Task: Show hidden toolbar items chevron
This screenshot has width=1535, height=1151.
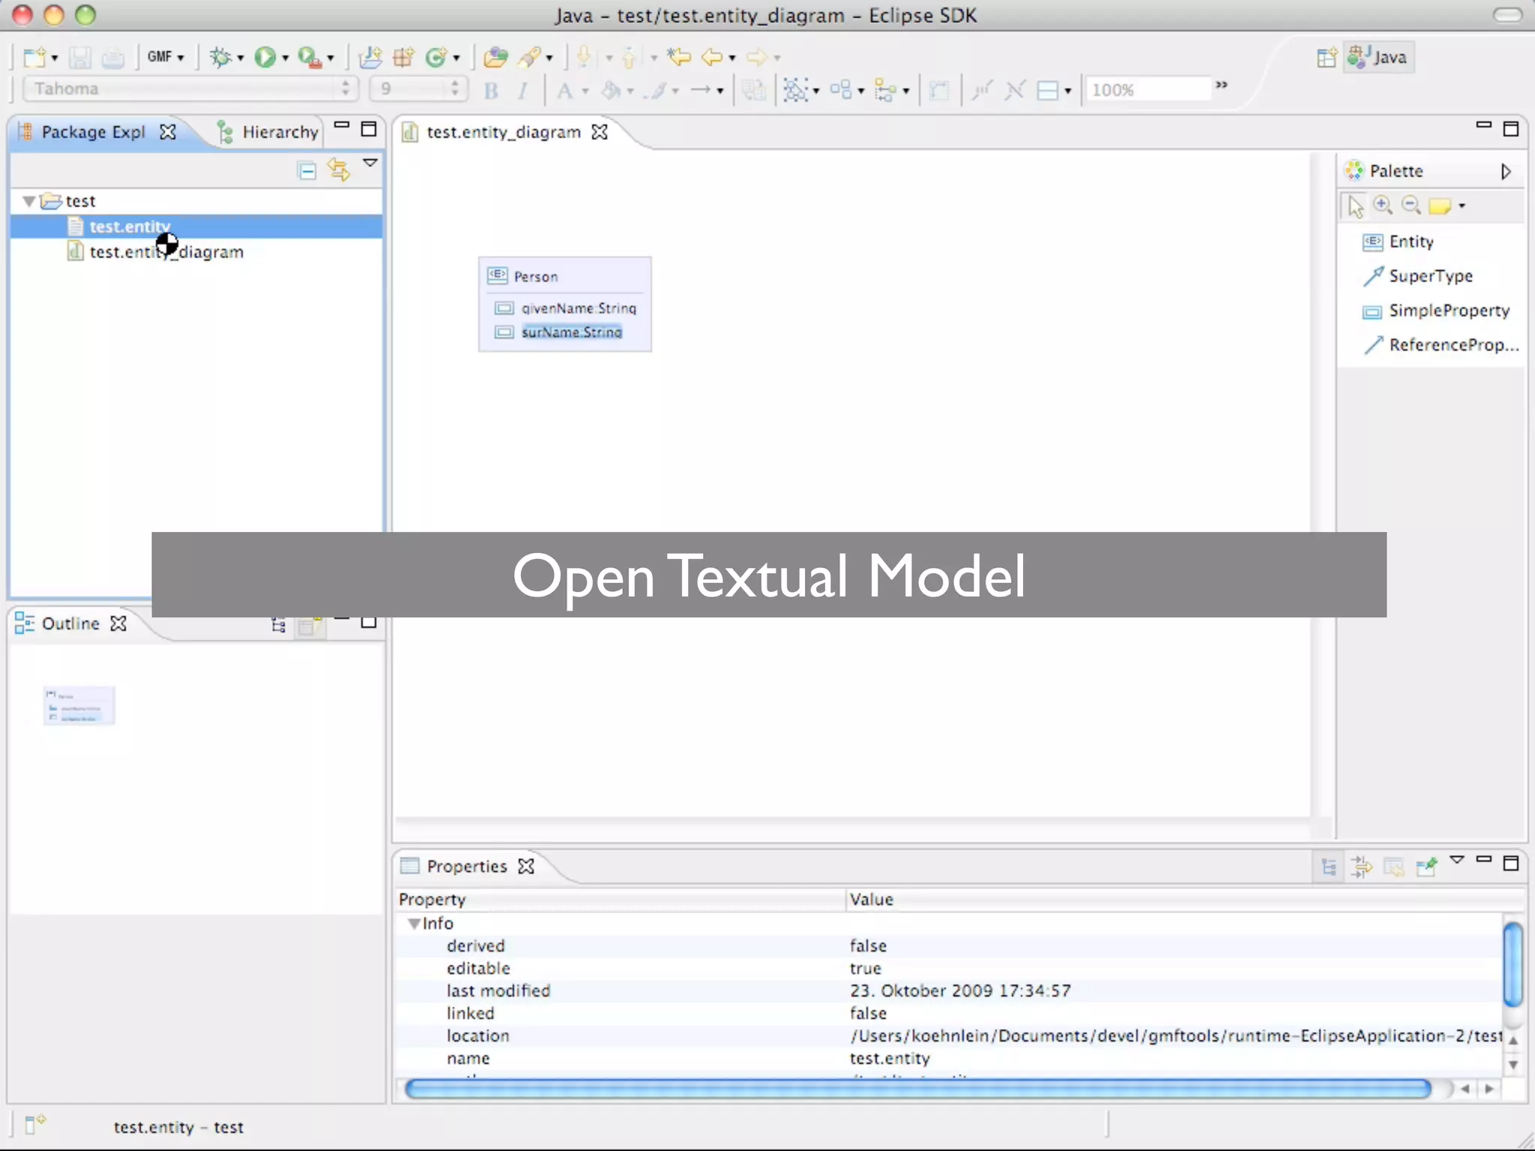Action: (x=1222, y=85)
